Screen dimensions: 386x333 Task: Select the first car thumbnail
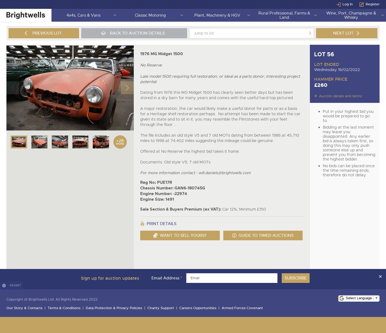point(19,142)
